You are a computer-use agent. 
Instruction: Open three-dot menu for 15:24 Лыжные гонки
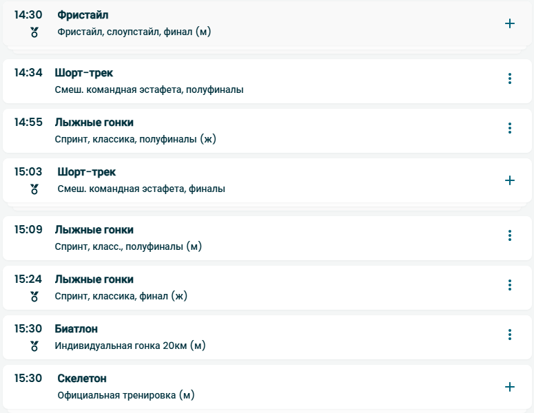coord(510,285)
